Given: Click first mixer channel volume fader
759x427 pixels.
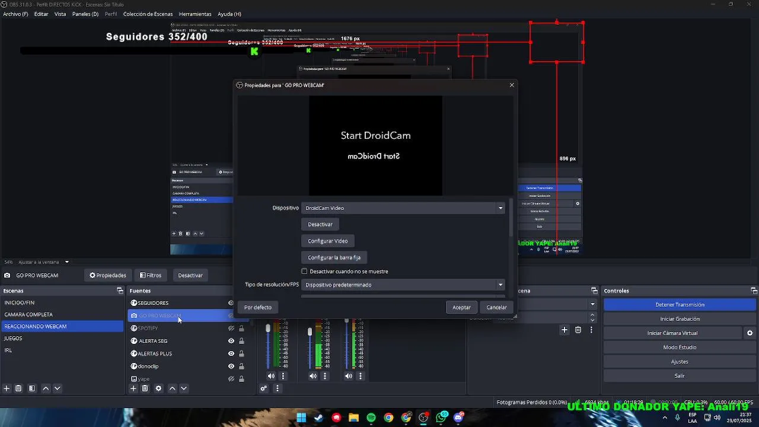Looking at the screenshot, I should point(268,328).
